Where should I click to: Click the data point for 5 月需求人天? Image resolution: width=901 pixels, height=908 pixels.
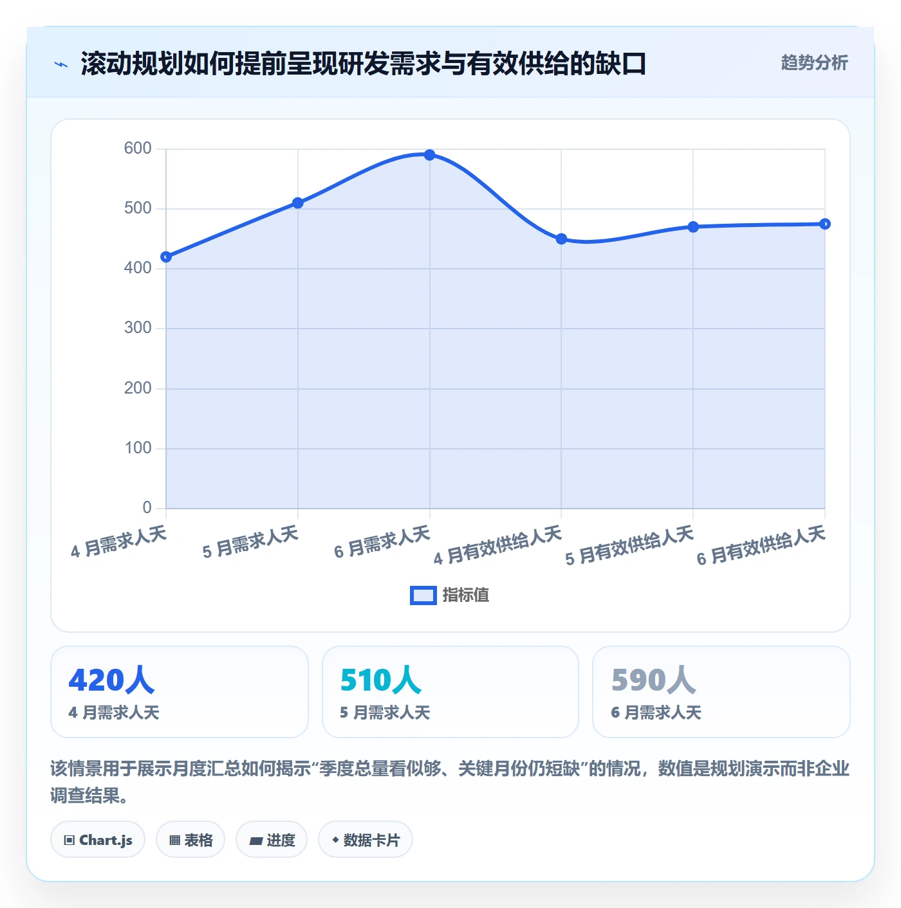(x=298, y=203)
